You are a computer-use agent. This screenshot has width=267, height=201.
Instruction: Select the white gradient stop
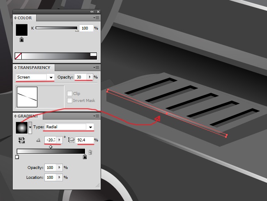tap(17, 157)
